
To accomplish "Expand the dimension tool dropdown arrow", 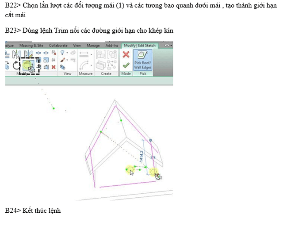I will coord(92,65).
